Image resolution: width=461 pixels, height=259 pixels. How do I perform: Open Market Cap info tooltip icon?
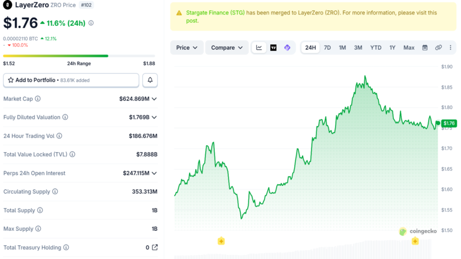[x=38, y=99]
